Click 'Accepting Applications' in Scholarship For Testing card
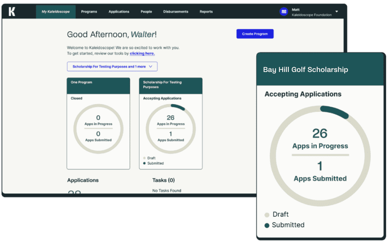This screenshot has width=390, height=244. pyautogui.click(x=162, y=99)
